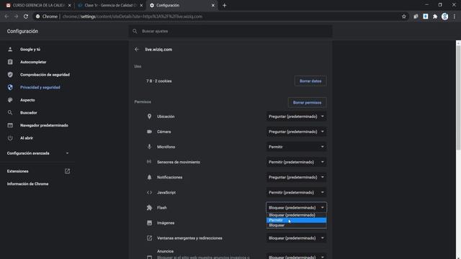The height and width of the screenshot is (259, 461).
Task: Click the Borrar permisos button
Action: [308, 102]
